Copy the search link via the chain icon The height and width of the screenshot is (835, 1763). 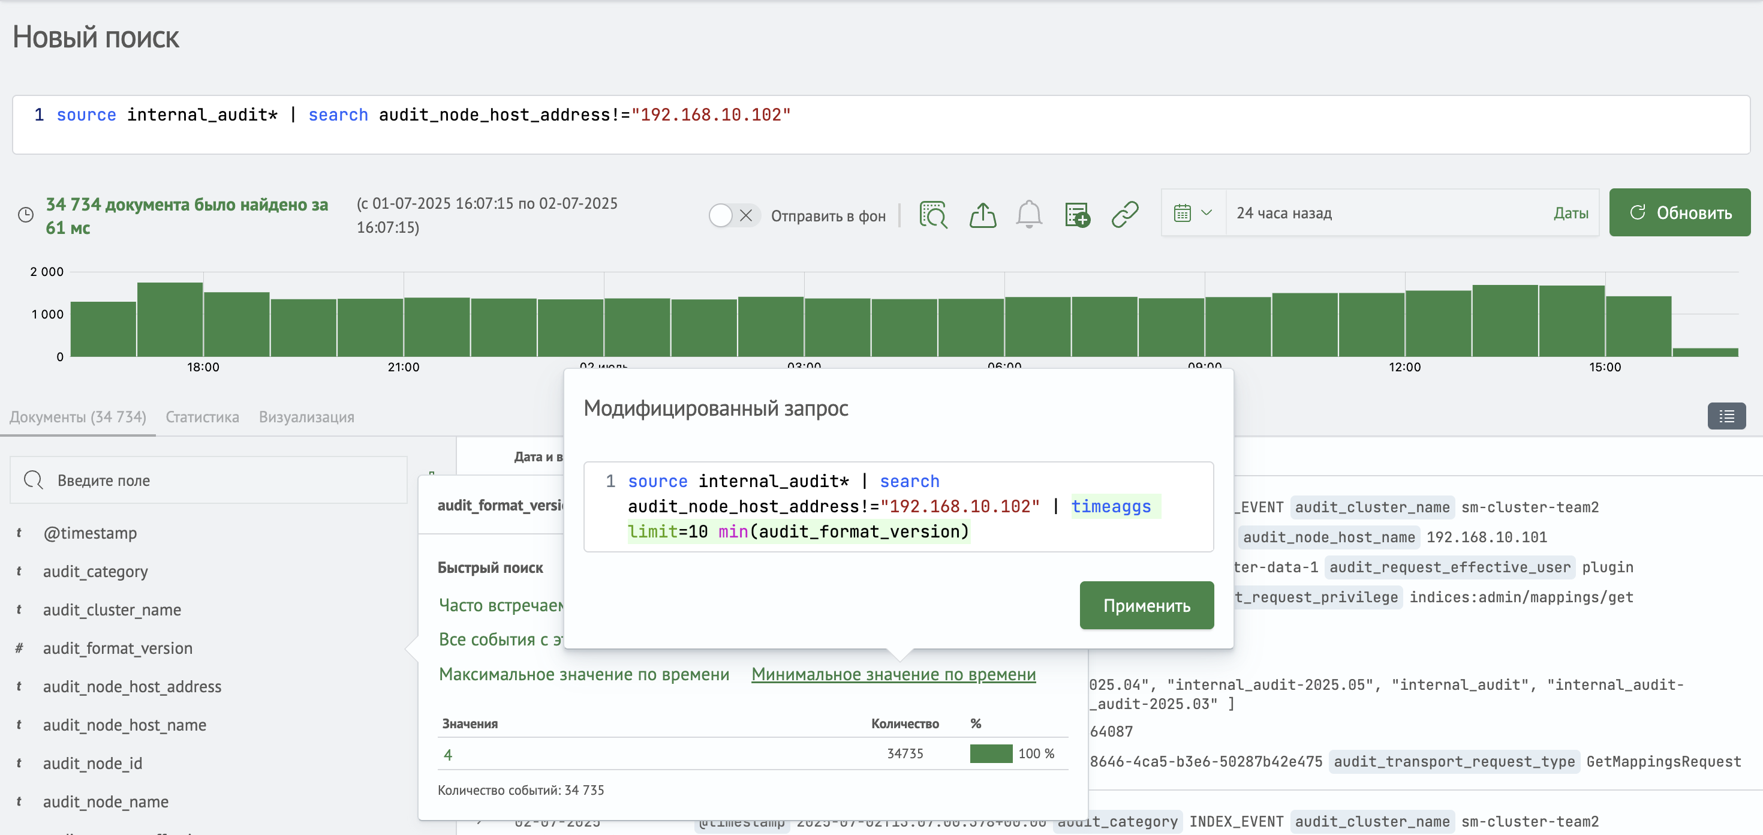coord(1125,214)
